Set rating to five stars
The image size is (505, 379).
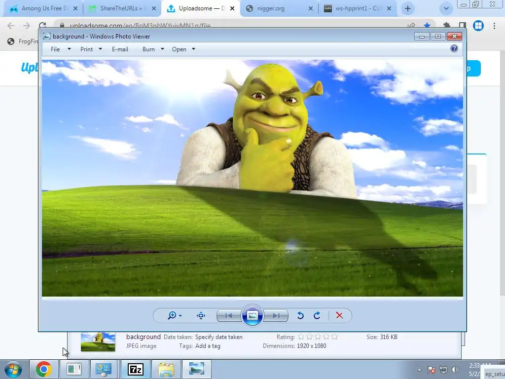pyautogui.click(x=335, y=337)
